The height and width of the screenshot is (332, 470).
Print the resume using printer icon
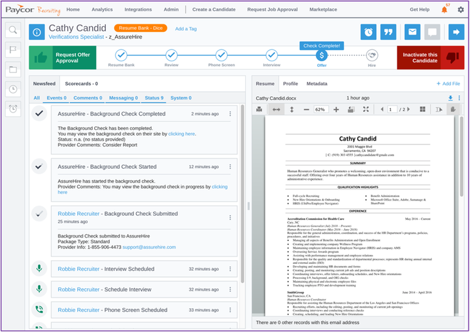tap(259, 109)
